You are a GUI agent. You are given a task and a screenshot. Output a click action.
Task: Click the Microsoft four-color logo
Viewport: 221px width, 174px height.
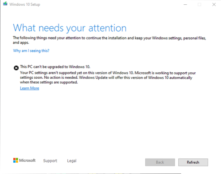click(x=16, y=161)
